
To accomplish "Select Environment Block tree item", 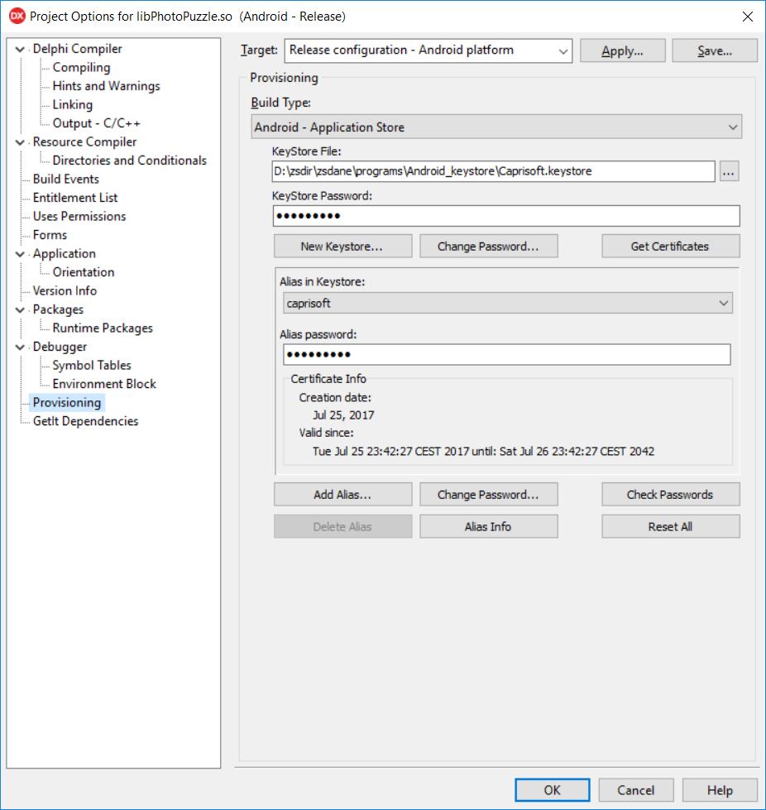I will click(104, 383).
